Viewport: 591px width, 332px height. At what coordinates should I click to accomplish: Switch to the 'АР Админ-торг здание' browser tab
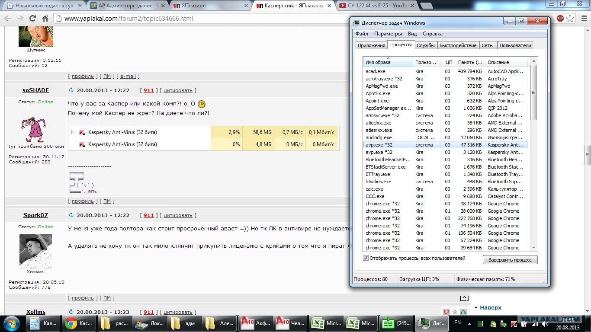click(x=126, y=6)
